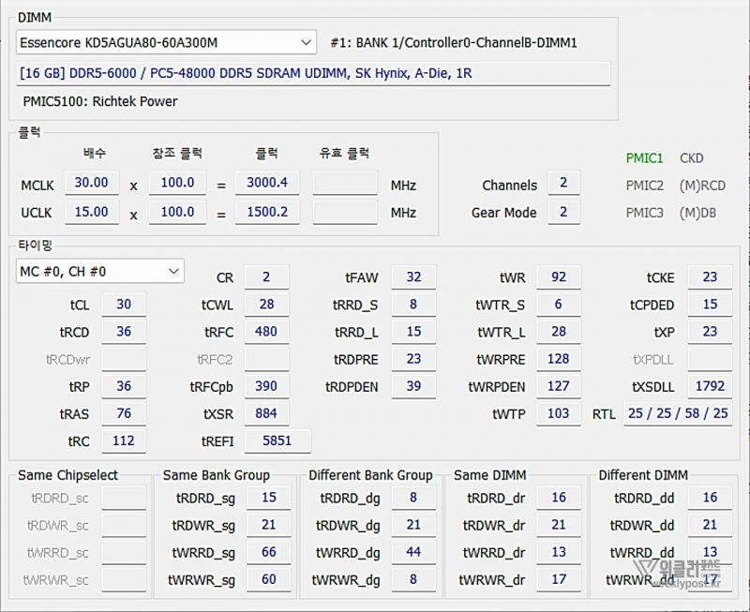
Task: Select the tRCD value field
Action: coord(124,332)
